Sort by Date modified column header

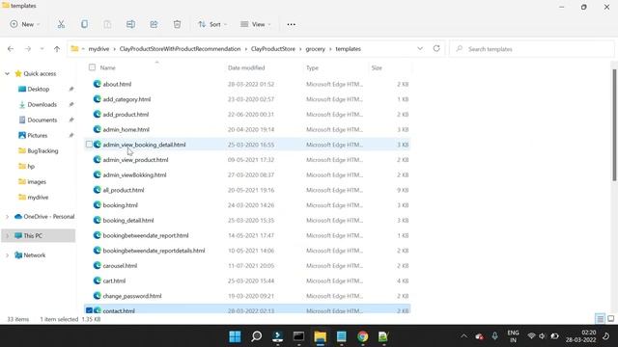click(x=246, y=67)
